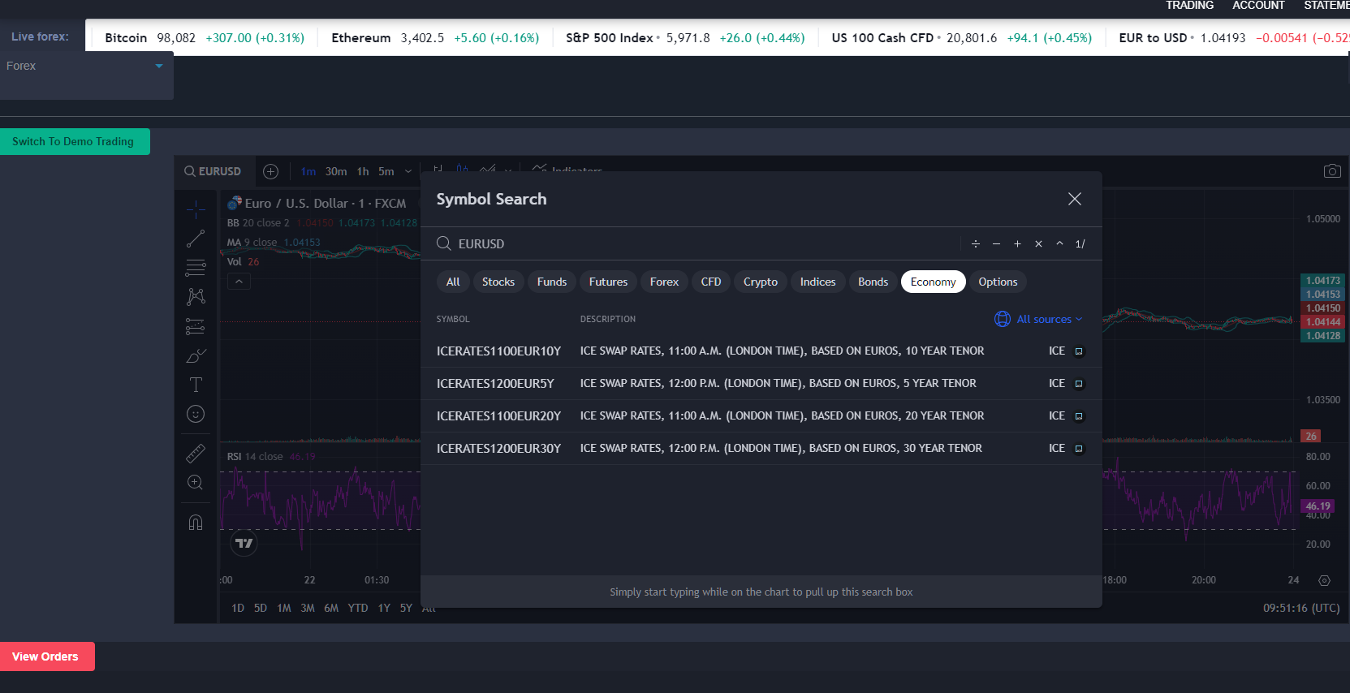The height and width of the screenshot is (693, 1350).
Task: Insert the minus operator in search
Action: pos(996,243)
